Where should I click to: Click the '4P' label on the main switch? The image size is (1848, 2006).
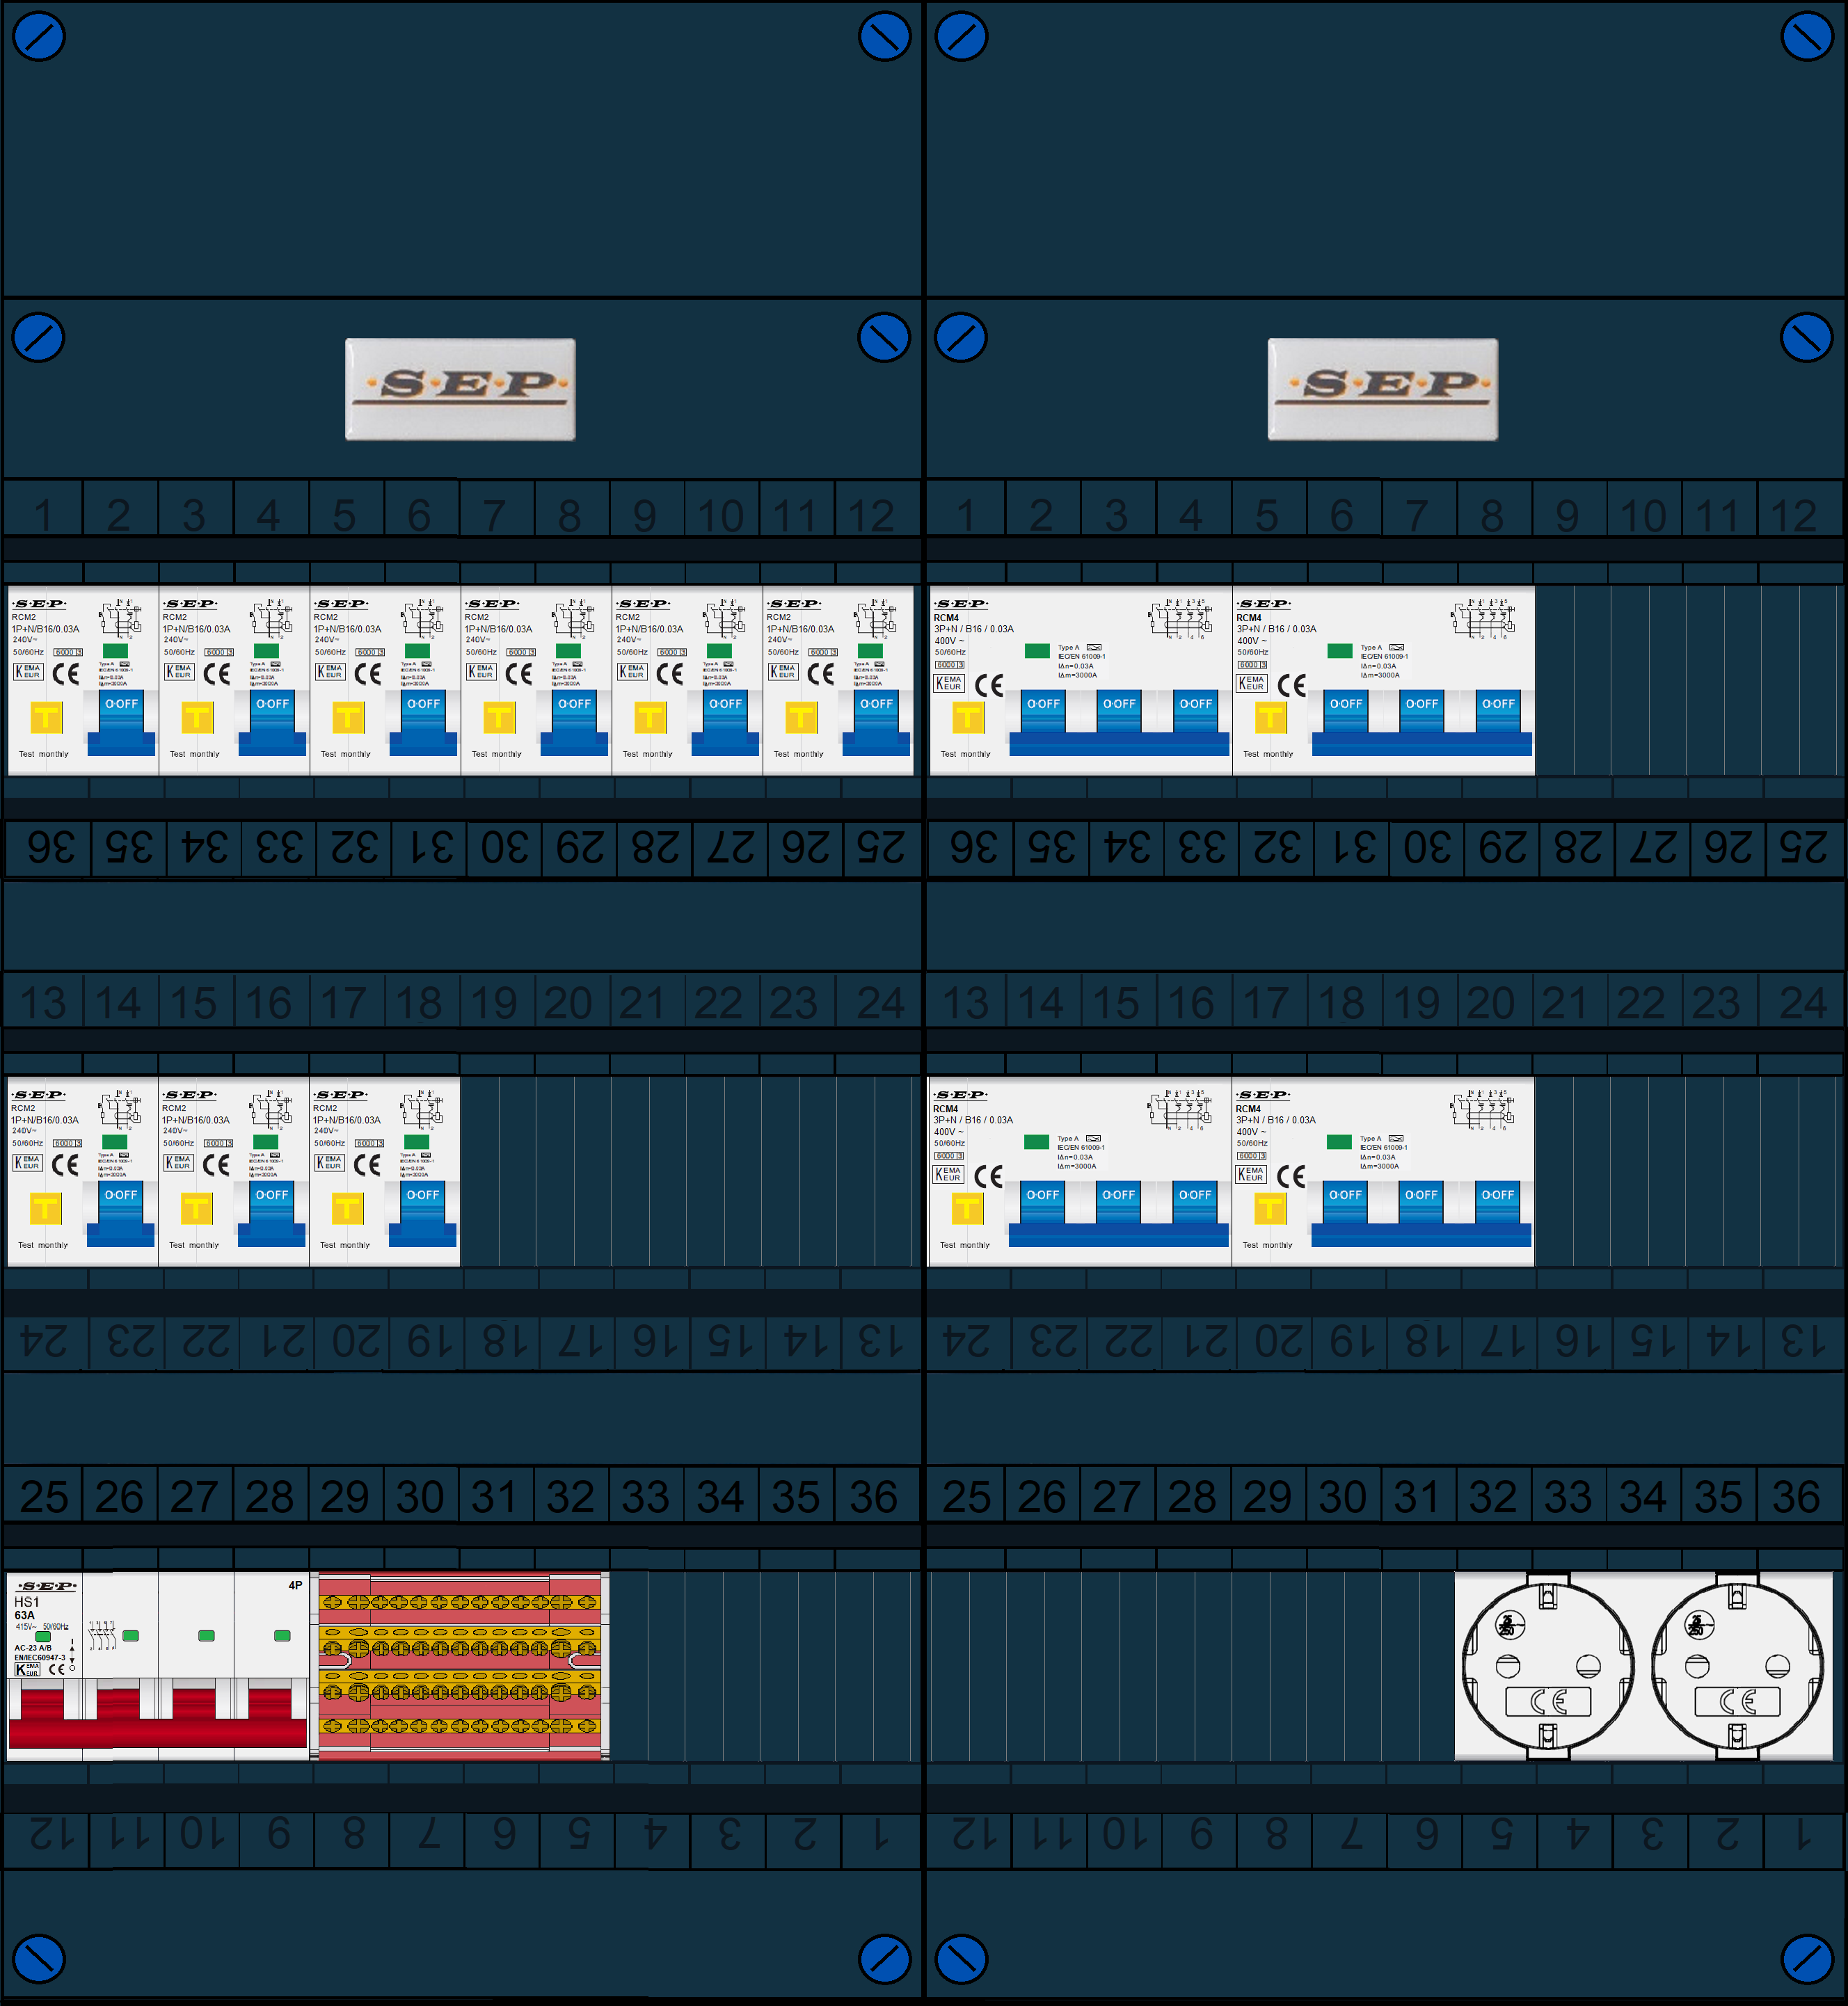point(295,1585)
